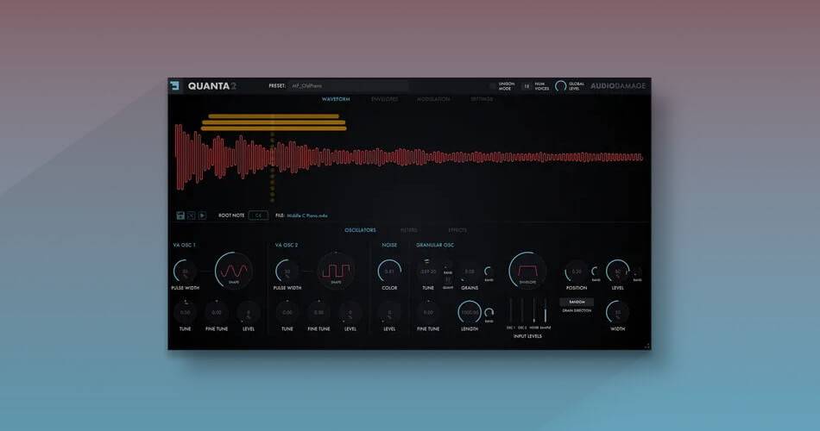Screen dimensions: 820x431
Task: Click the grain Envelope shape knob
Action: coord(527,271)
